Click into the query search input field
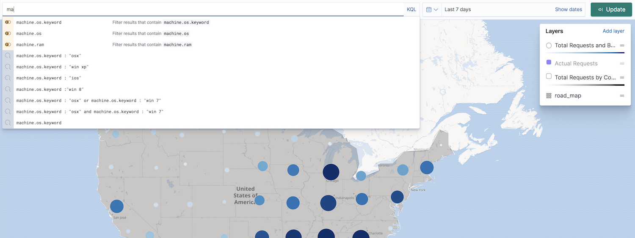635x238 pixels. point(203,9)
